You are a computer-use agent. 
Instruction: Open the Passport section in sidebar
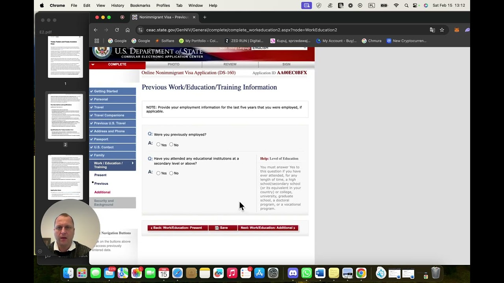(113, 139)
